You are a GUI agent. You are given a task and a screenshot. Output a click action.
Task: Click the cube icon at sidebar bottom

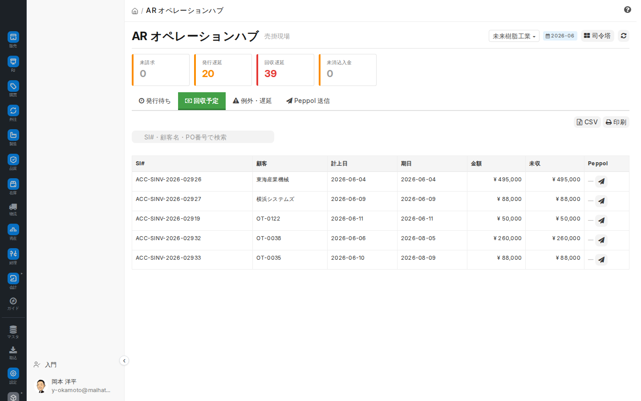[x=13, y=397]
